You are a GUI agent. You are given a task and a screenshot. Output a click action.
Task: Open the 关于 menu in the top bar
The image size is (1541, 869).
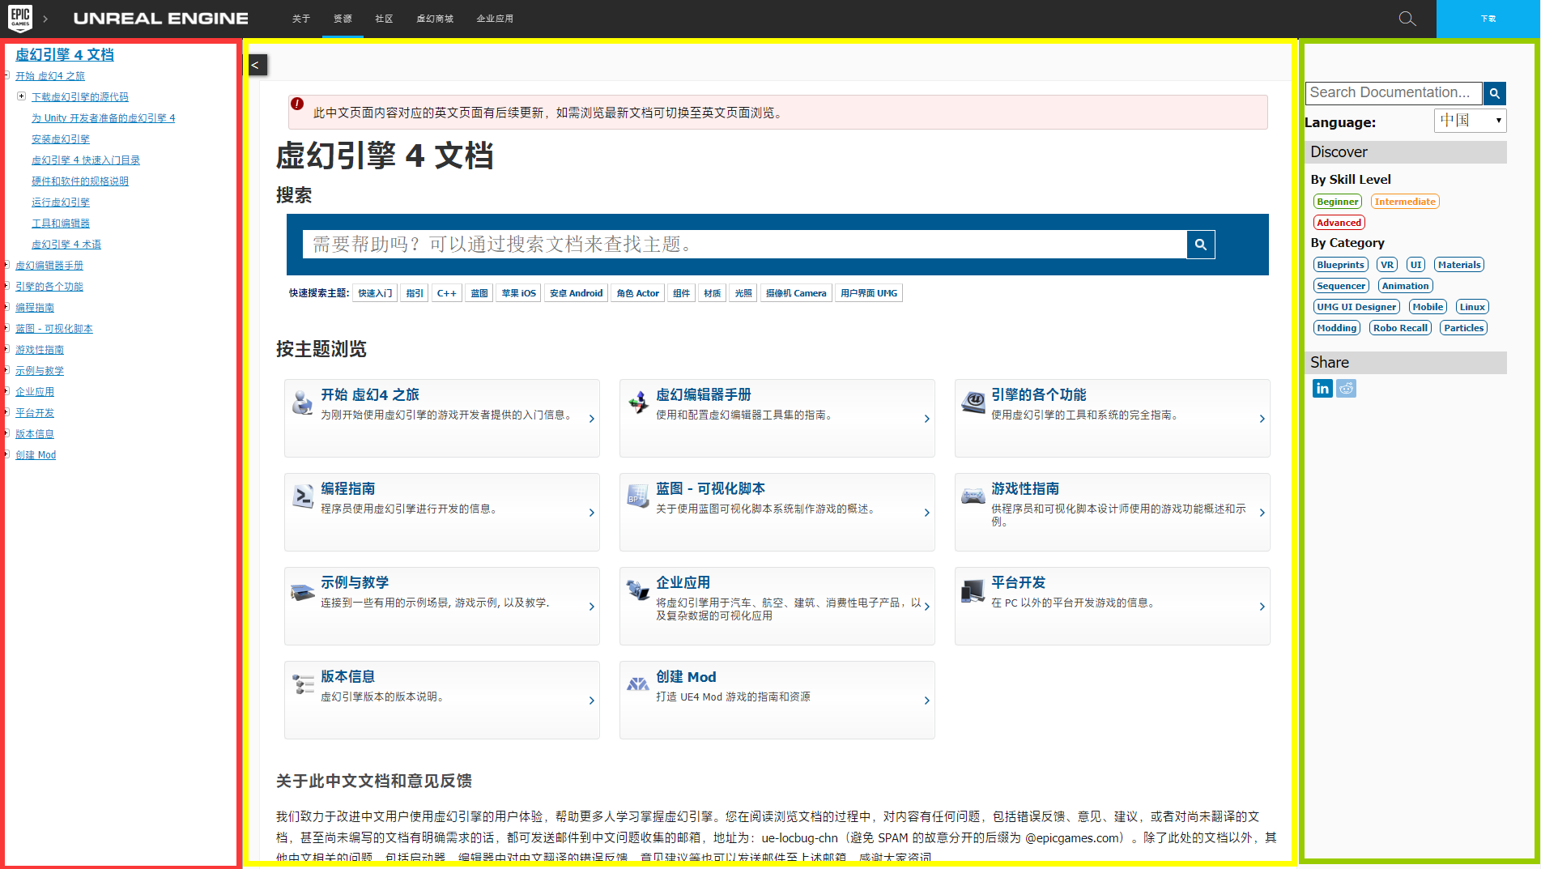[x=301, y=19]
